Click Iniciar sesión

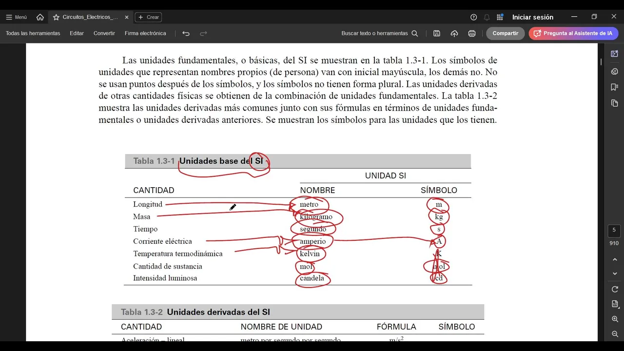[532, 17]
